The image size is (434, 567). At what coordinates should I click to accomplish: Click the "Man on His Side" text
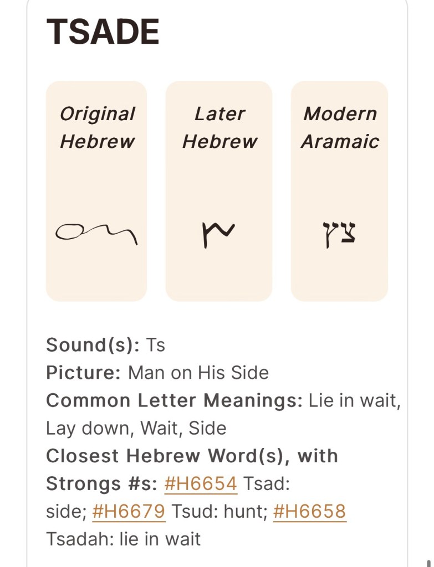pyautogui.click(x=198, y=373)
